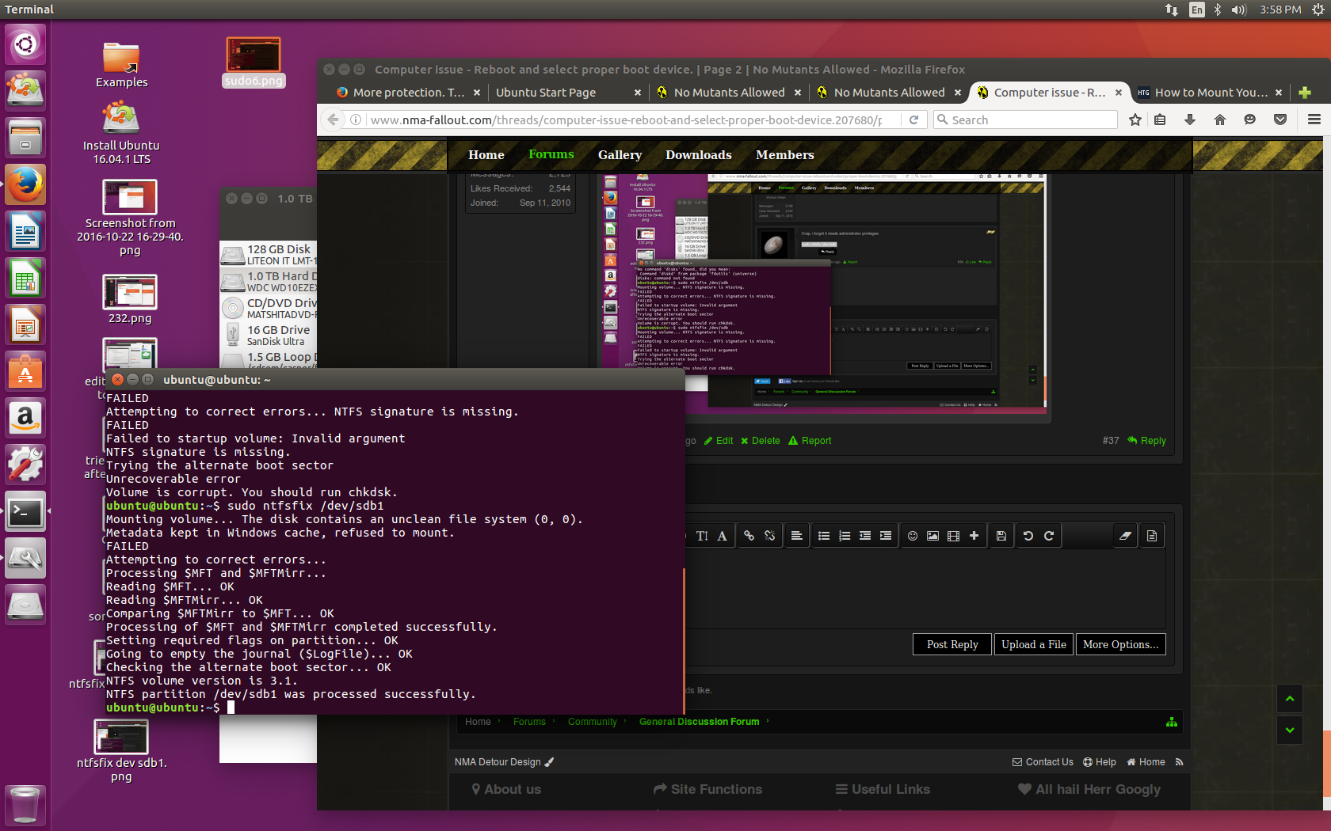Click the plus Insert icon in editor

(x=974, y=536)
